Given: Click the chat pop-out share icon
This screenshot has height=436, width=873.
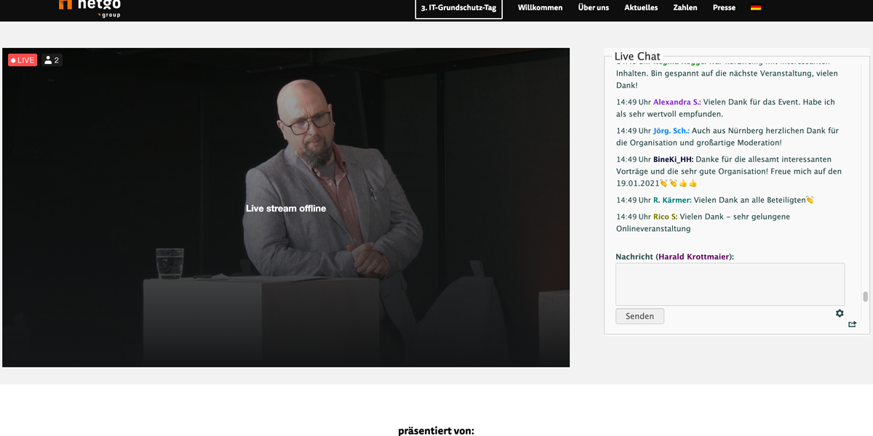Looking at the screenshot, I should click(x=852, y=324).
